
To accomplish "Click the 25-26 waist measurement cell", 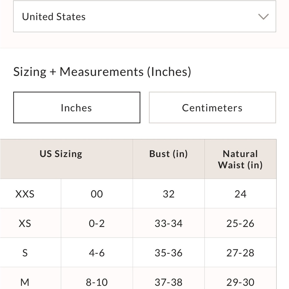I will click(x=240, y=223).
